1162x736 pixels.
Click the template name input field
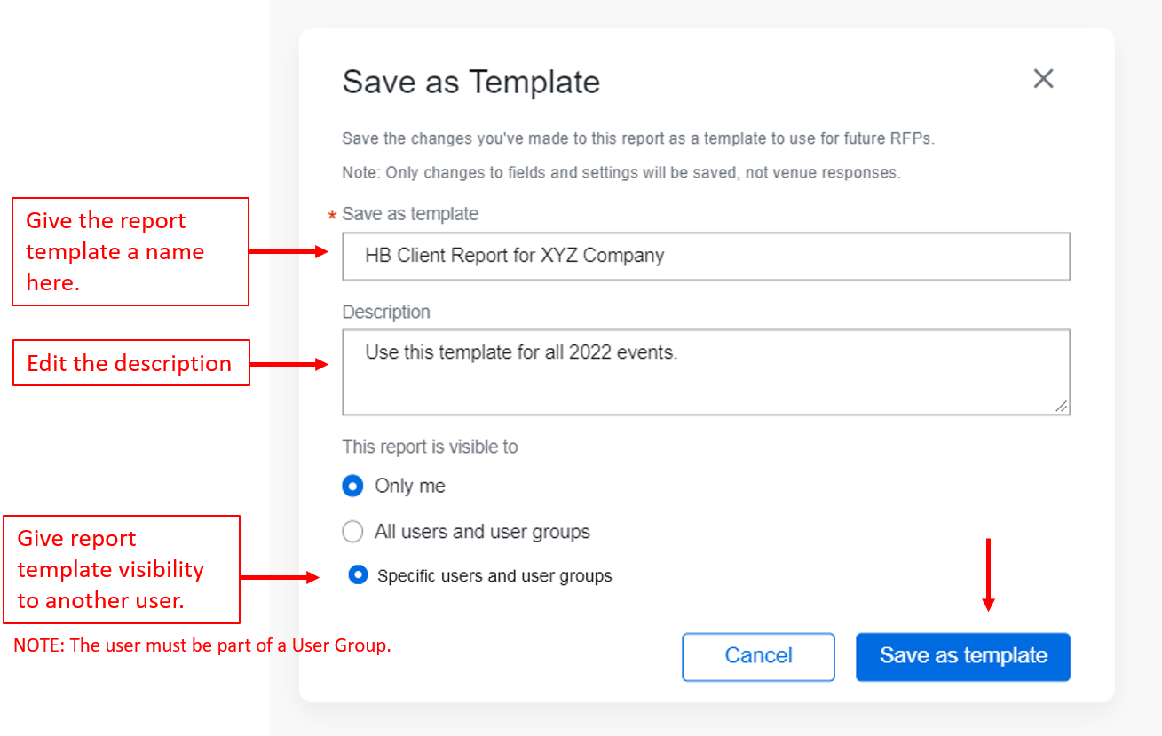[x=706, y=256]
